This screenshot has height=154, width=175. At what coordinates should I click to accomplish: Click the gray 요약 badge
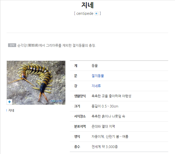[12, 45]
